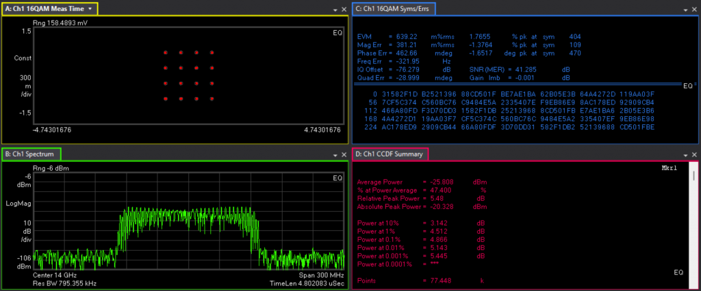
Task: Click the Span 300 MHz label
Action: [x=322, y=275]
